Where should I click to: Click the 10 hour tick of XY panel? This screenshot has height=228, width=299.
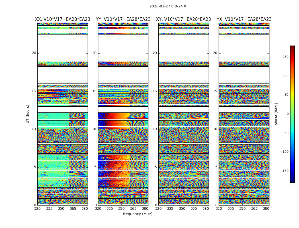[x=155, y=129]
